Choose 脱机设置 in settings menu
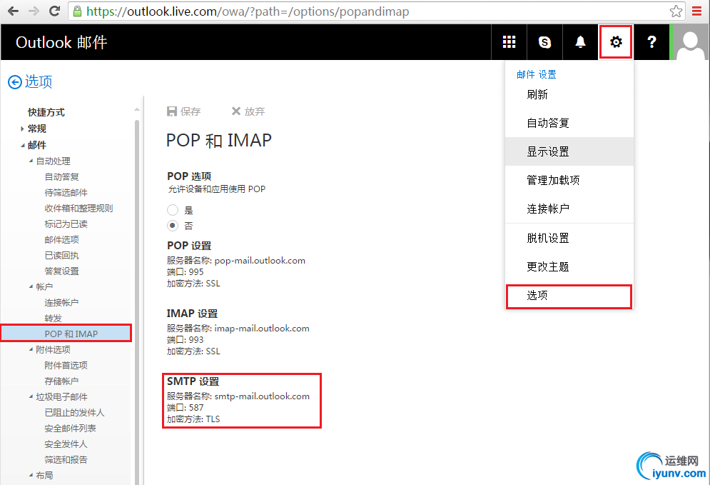Viewport: 710px width, 485px height. (569, 238)
